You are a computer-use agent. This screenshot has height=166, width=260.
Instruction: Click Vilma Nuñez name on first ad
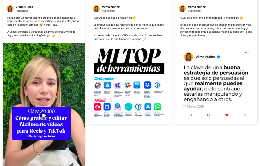[x=24, y=7]
